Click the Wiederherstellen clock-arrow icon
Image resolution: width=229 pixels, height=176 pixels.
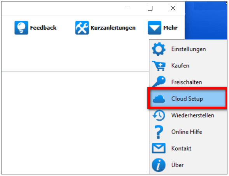point(159,115)
